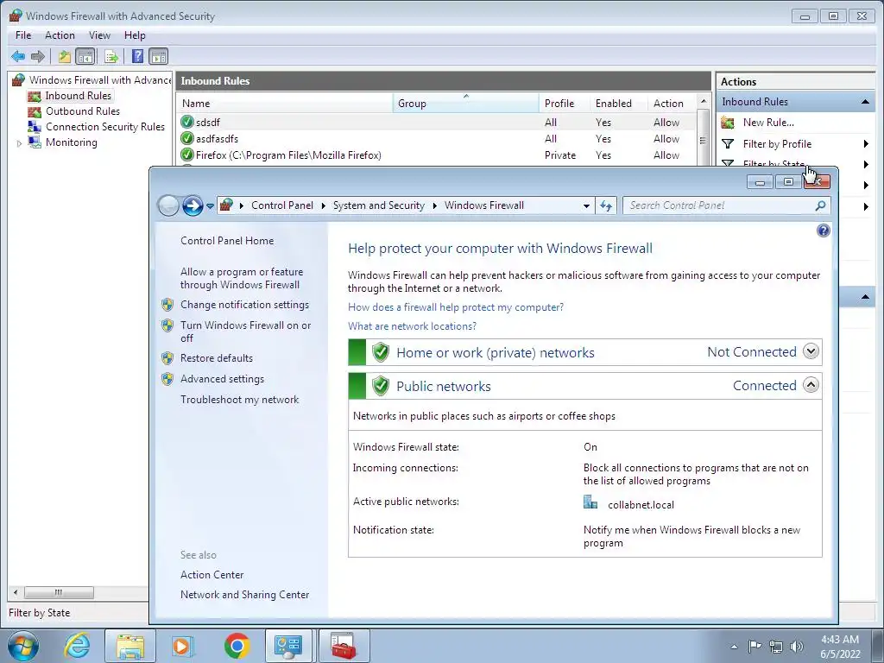This screenshot has width=884, height=663.
Task: Click the New Rule... action
Action: coord(768,123)
